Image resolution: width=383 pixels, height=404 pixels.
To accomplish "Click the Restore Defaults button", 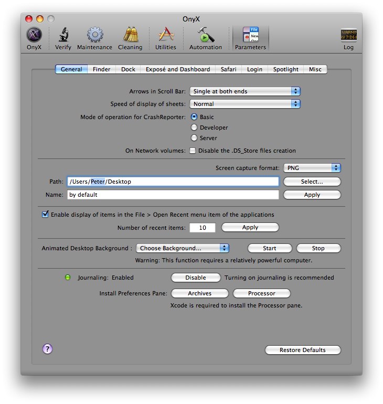I will (303, 350).
